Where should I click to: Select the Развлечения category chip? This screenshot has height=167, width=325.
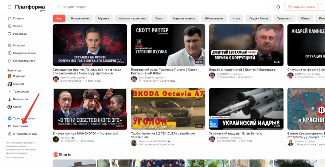point(80,18)
